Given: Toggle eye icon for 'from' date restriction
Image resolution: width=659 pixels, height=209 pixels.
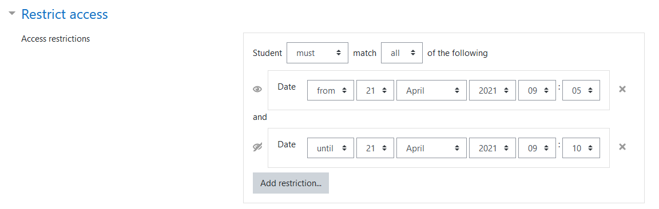Looking at the screenshot, I should point(257,90).
